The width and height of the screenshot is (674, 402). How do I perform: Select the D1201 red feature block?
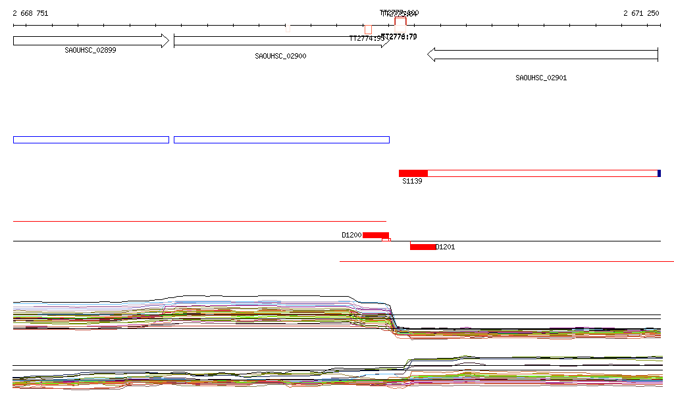(423, 247)
